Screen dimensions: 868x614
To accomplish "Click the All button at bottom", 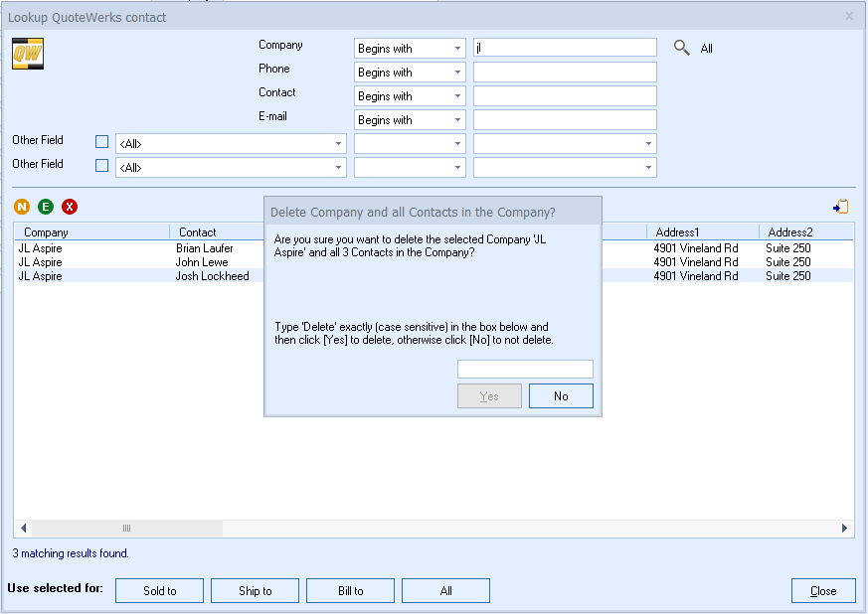I will click(445, 591).
